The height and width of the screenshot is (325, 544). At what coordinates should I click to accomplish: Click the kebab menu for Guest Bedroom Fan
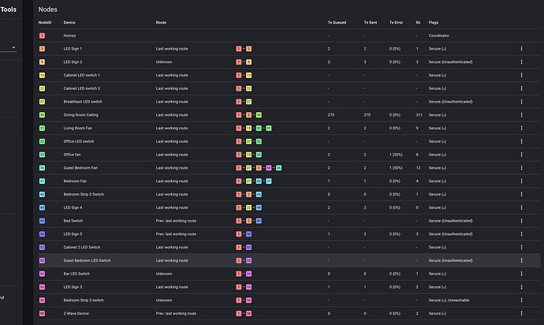521,168
